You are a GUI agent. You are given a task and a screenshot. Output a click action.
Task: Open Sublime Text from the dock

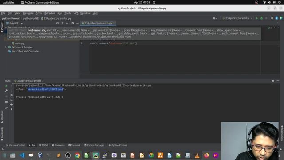pyautogui.click(x=59, y=155)
